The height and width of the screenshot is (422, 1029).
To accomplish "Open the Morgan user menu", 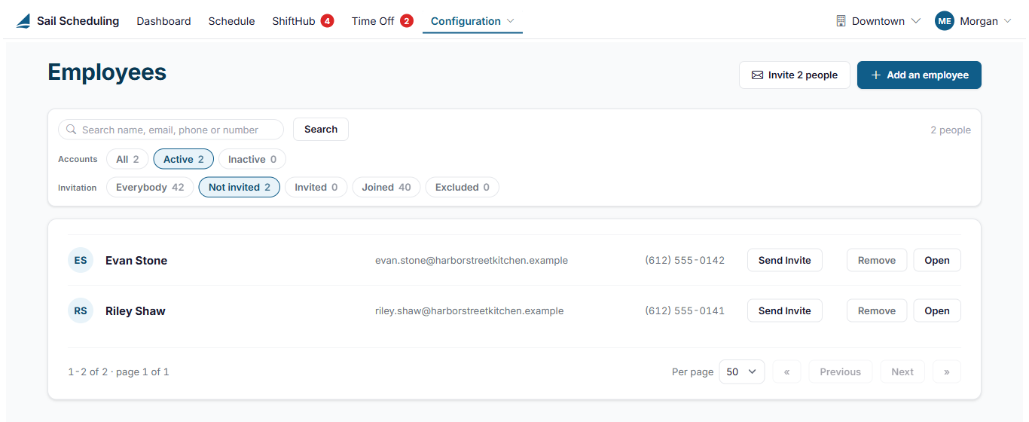I will point(973,21).
